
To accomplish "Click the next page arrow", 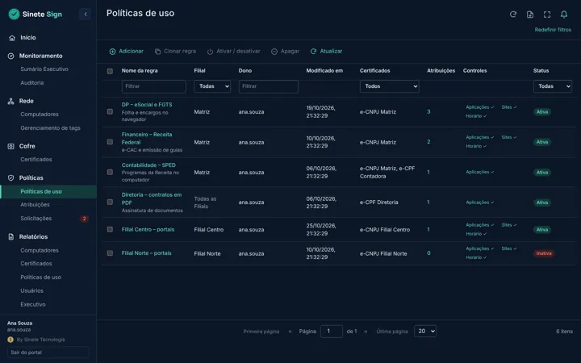I will (366, 332).
